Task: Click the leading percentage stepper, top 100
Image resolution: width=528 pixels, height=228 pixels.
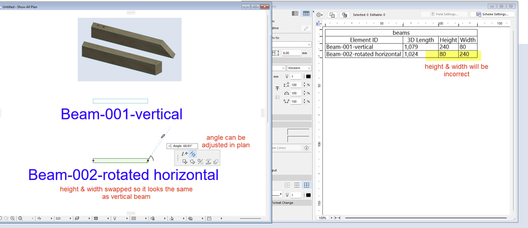Action: pos(305,85)
